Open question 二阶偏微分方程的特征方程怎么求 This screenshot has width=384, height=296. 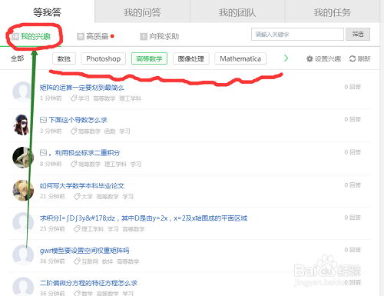(88, 283)
